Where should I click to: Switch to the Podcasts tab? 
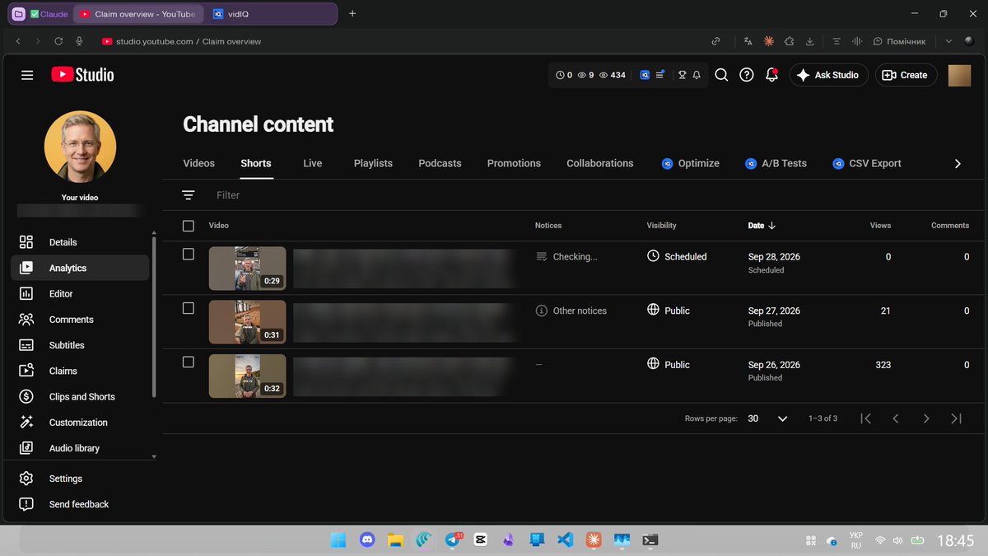pos(440,163)
